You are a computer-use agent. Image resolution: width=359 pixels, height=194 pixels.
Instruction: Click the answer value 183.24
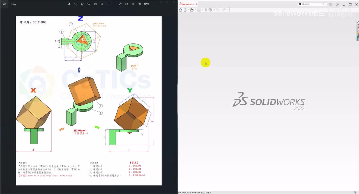click(x=137, y=169)
